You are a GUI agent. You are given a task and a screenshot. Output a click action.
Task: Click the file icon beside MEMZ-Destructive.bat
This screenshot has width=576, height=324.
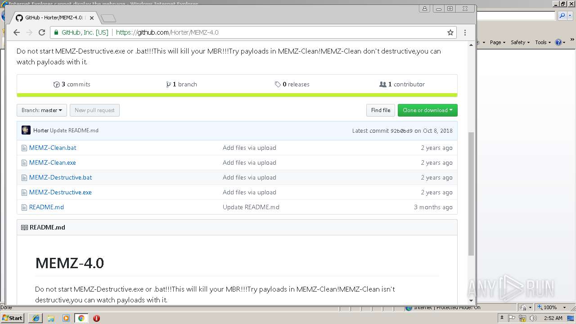pyautogui.click(x=24, y=177)
